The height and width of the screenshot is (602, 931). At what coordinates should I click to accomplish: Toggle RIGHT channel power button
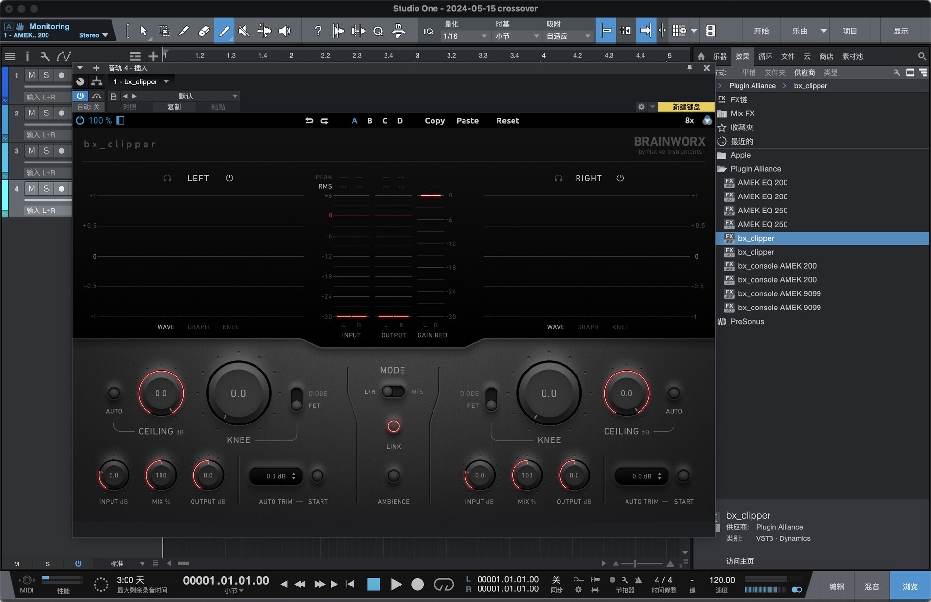[x=620, y=178]
